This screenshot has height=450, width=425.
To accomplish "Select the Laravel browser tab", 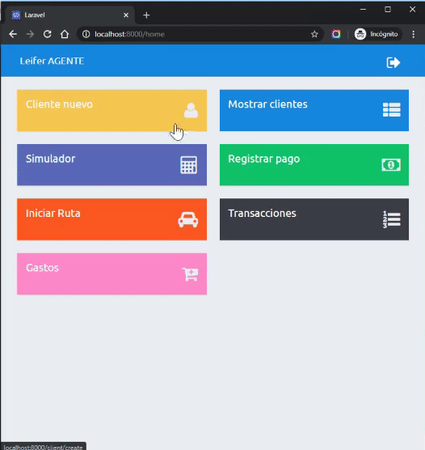I will point(70,15).
